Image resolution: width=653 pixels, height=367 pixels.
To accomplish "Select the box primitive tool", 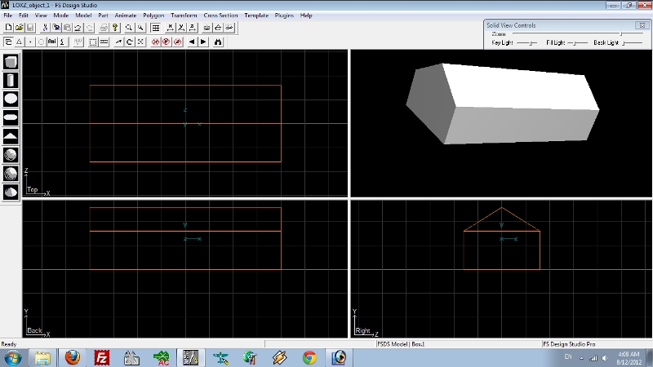I will point(11,62).
